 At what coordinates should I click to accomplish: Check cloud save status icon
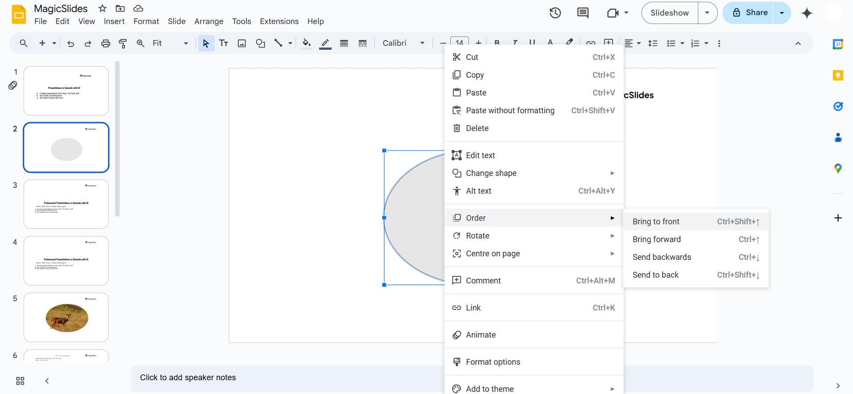coord(138,8)
